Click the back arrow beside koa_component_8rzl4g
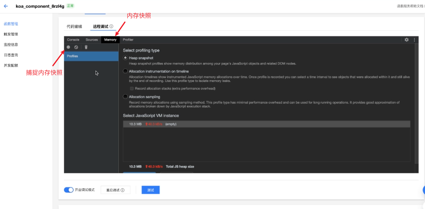Viewport: 425px width, 209px height. [x=6, y=6]
